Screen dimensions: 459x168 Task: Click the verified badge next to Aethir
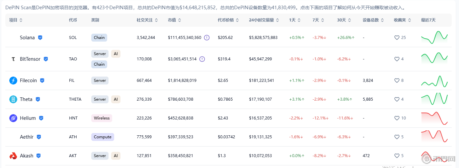39,137
